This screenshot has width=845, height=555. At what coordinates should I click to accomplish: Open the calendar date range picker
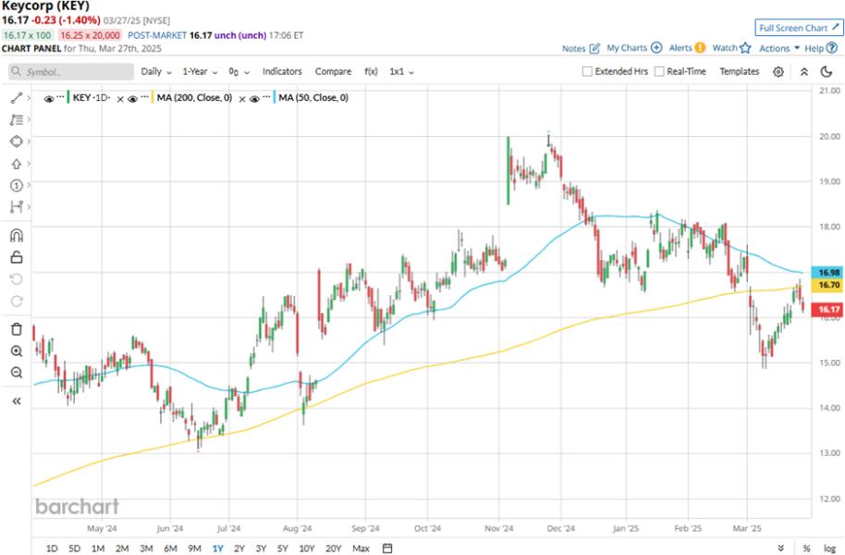coord(387,549)
